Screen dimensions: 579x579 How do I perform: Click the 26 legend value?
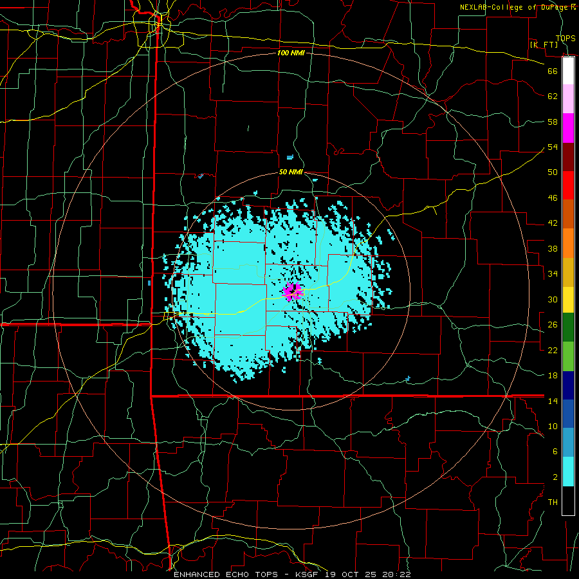(553, 325)
